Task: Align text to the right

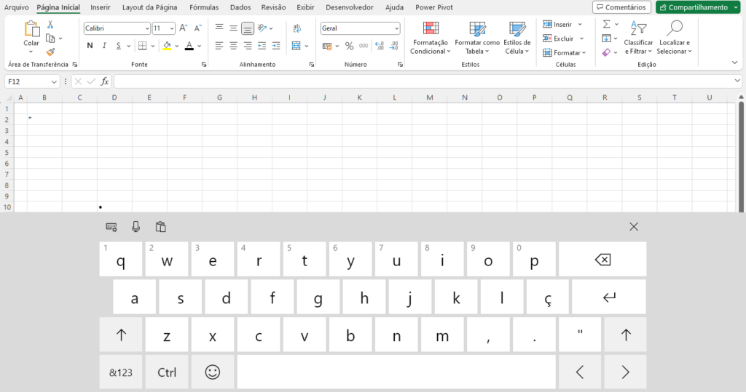Action: point(248,46)
